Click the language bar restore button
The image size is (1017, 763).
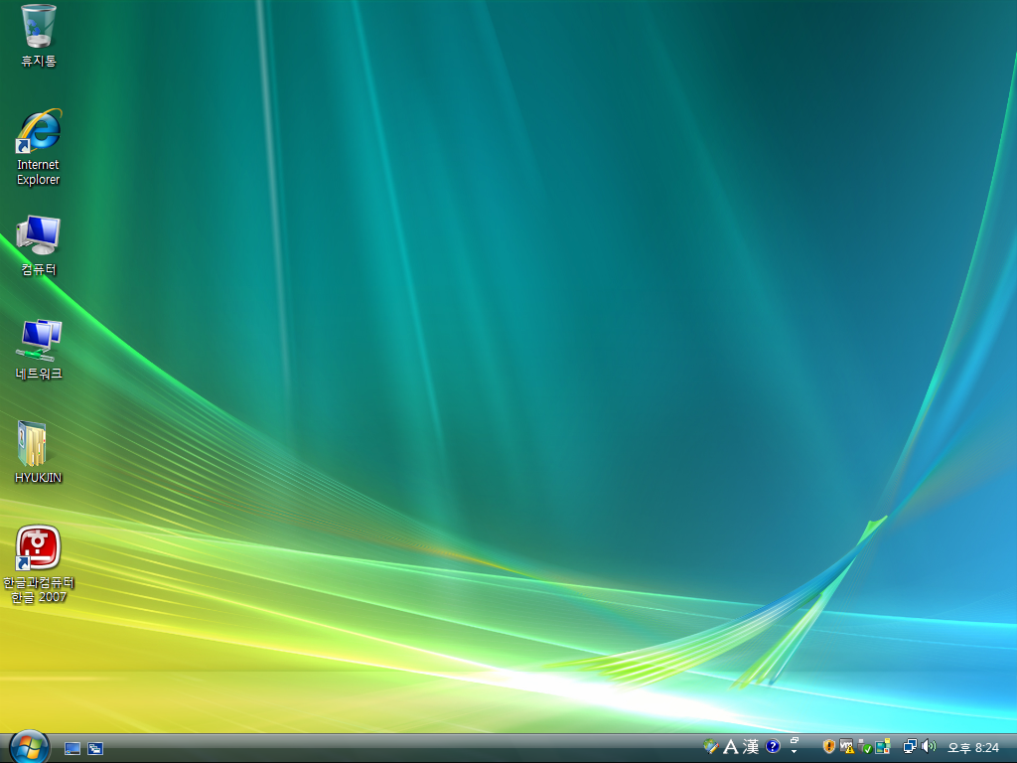(795, 741)
